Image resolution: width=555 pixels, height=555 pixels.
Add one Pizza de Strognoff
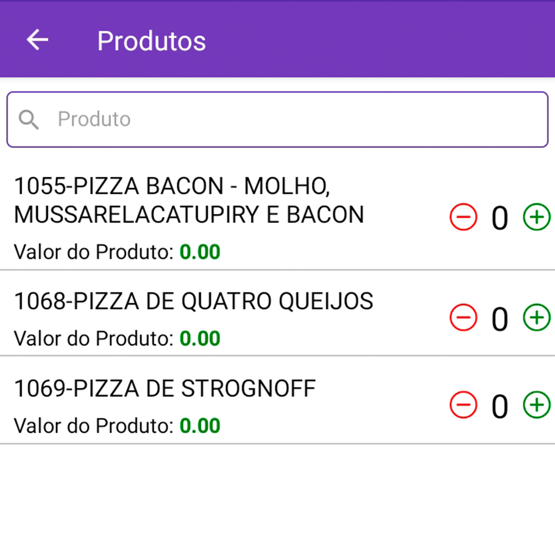pos(536,404)
